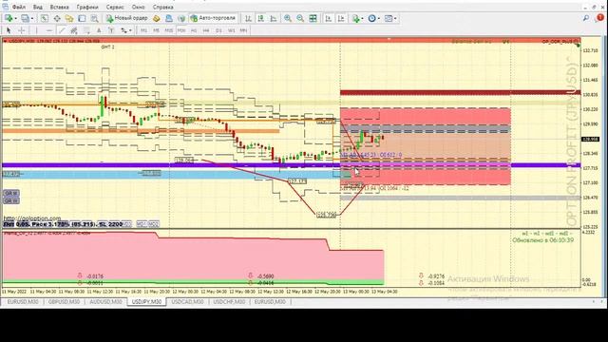Toggle the Data Window crosshair-style icon
The height and width of the screenshot is (342, 608).
click(57, 18)
